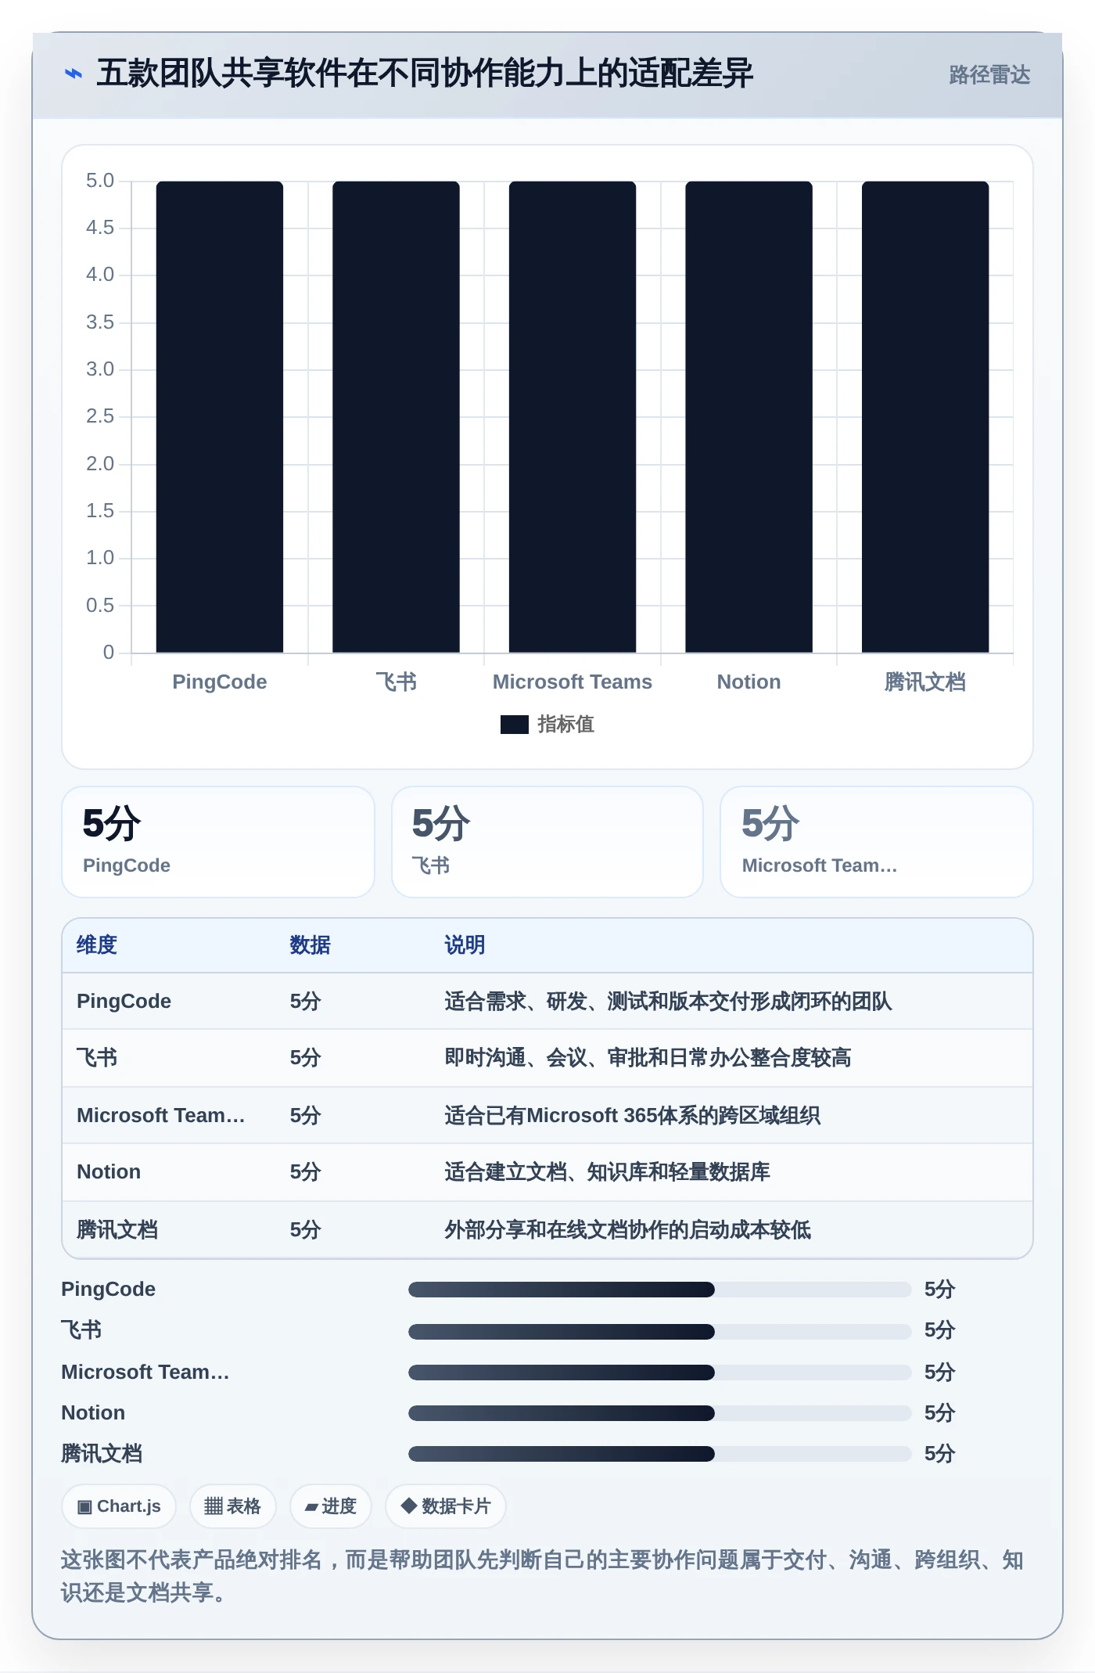Image resolution: width=1095 pixels, height=1673 pixels.
Task: Select Microsoft Team… cell in table
Action: tap(161, 1115)
